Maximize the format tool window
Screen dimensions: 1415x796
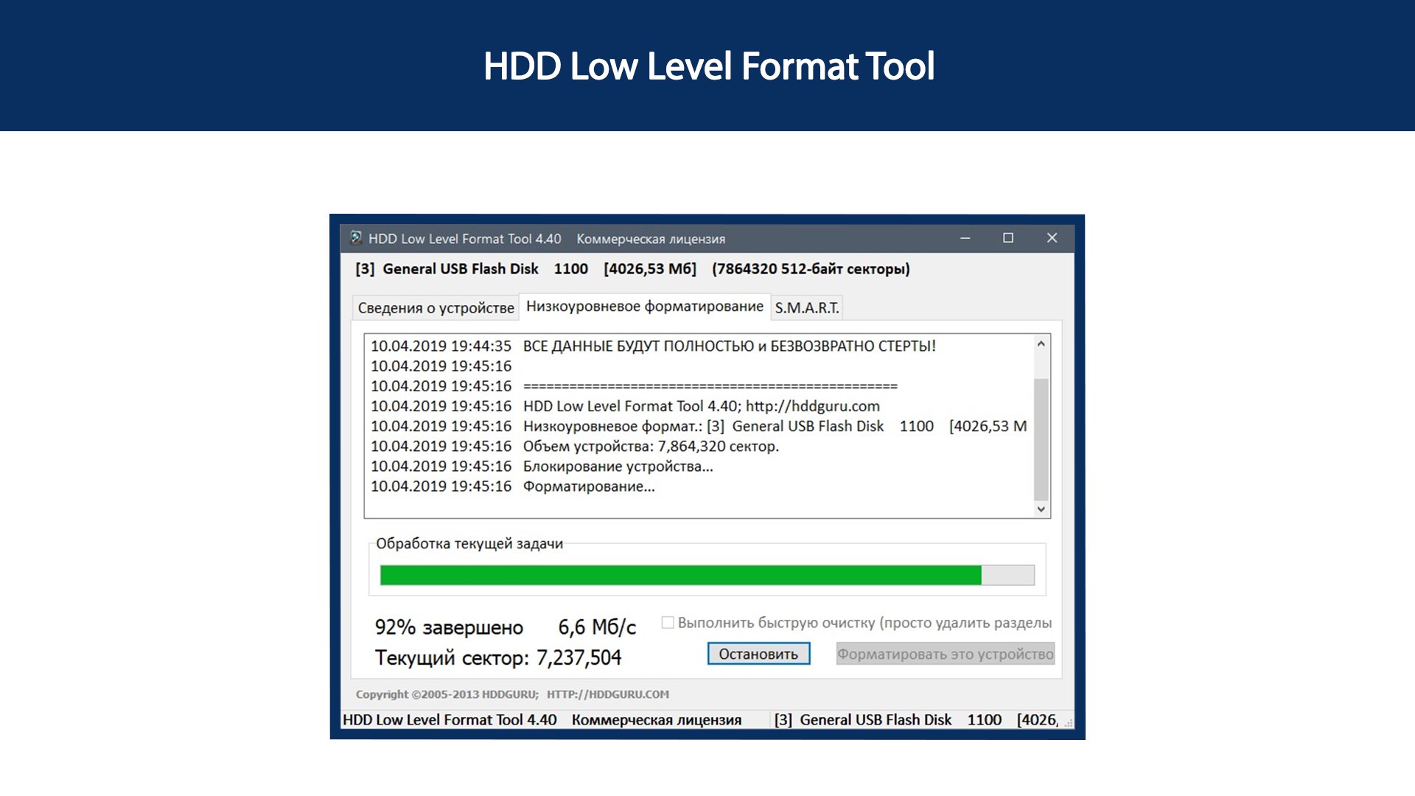1008,238
